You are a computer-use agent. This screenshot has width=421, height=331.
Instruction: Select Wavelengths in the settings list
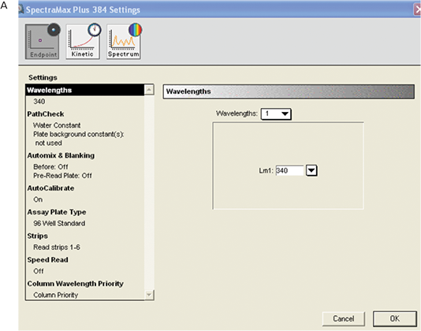85,90
